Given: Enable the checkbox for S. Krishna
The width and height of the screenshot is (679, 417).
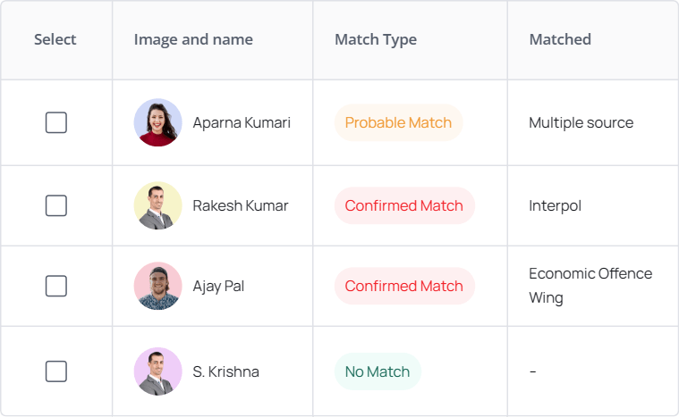Looking at the screenshot, I should (56, 371).
